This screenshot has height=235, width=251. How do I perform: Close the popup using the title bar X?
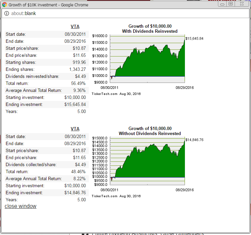(x=242, y=4)
